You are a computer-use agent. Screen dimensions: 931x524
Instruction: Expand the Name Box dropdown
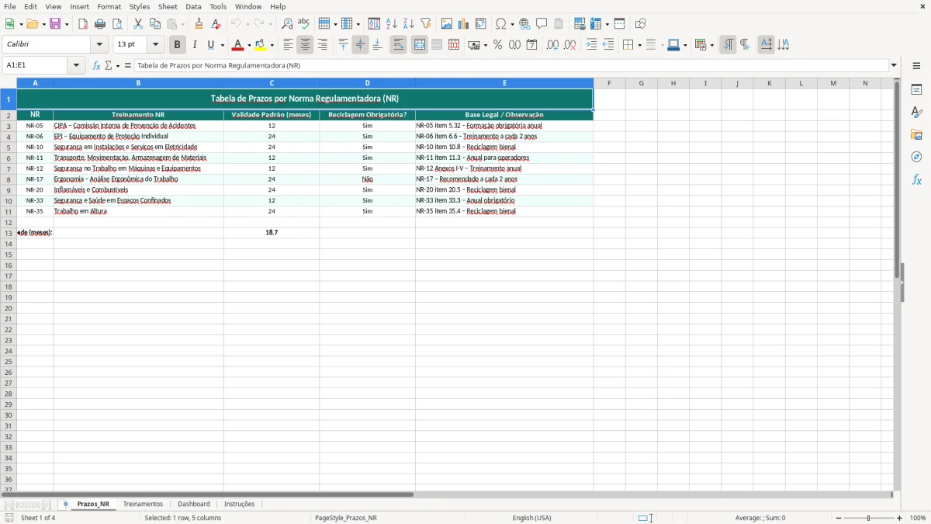point(76,65)
